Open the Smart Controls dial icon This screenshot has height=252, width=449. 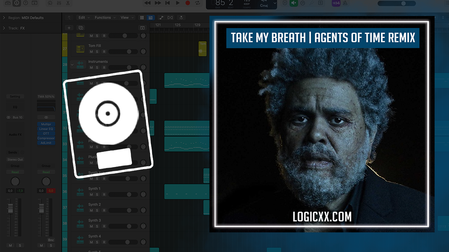(50, 3)
